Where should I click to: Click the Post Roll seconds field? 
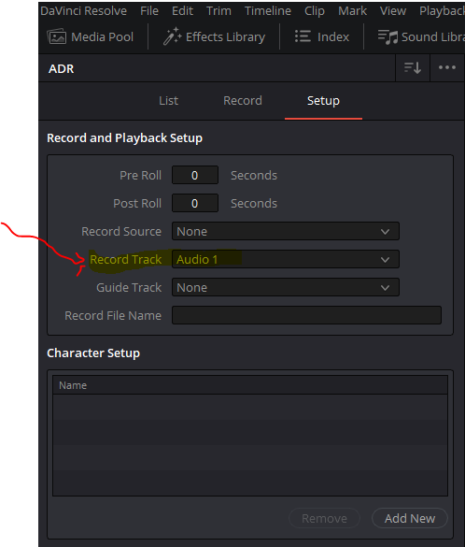(x=195, y=204)
